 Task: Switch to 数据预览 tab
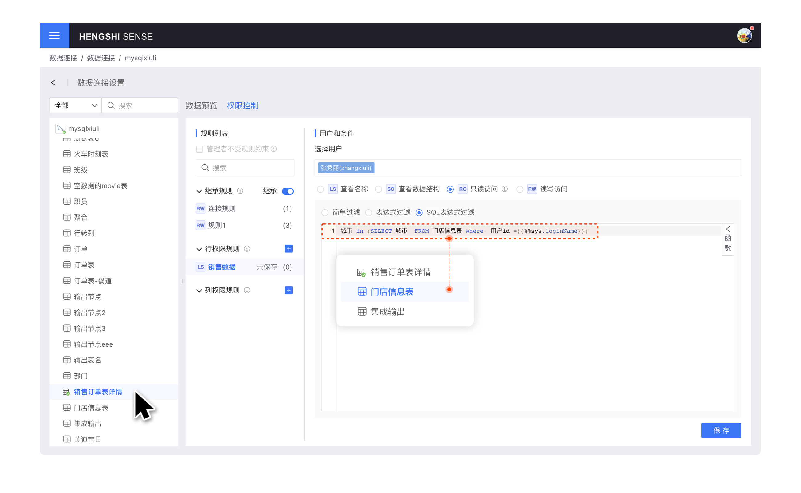tap(201, 105)
